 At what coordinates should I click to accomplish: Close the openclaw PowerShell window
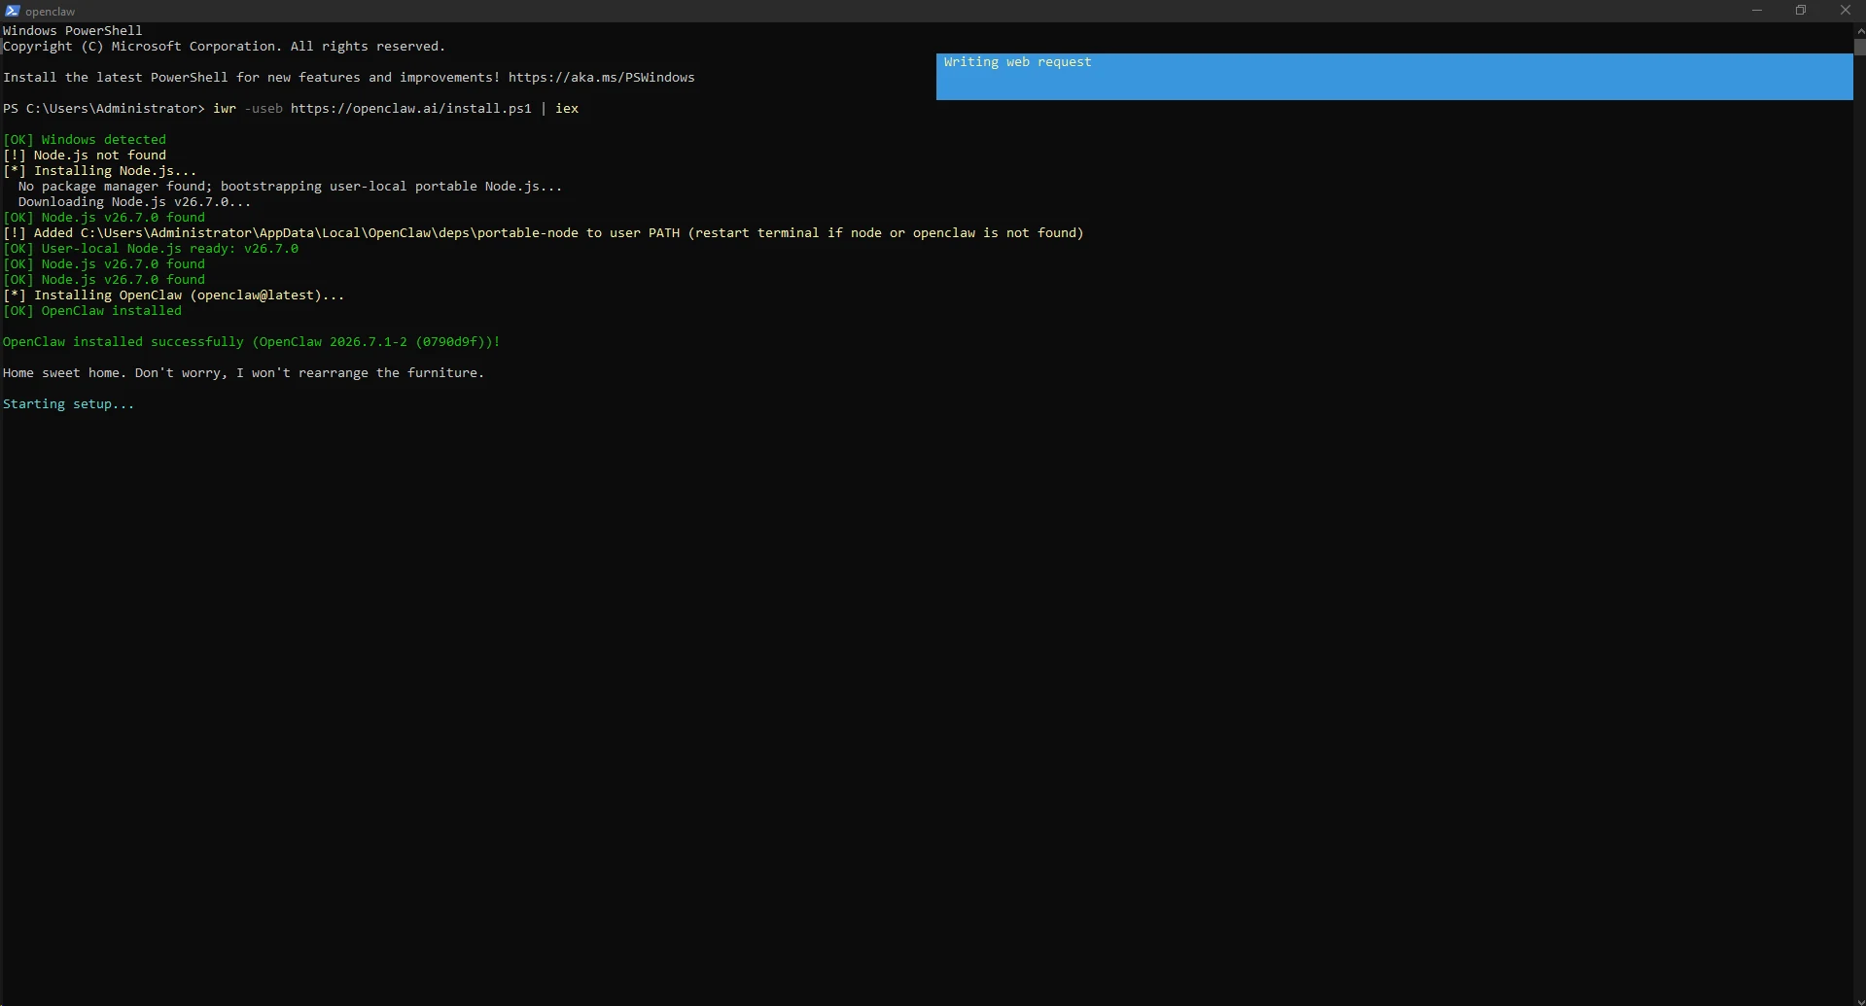pos(1845,11)
